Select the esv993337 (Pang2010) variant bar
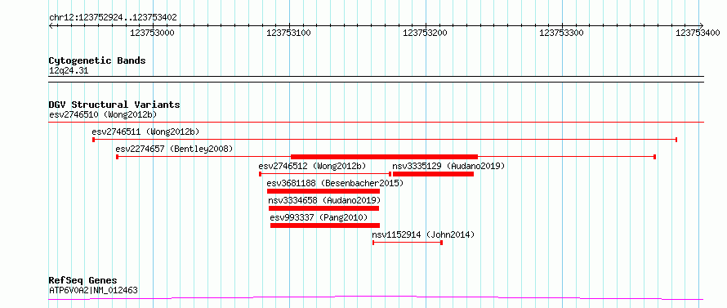727x308 pixels. (x=325, y=225)
